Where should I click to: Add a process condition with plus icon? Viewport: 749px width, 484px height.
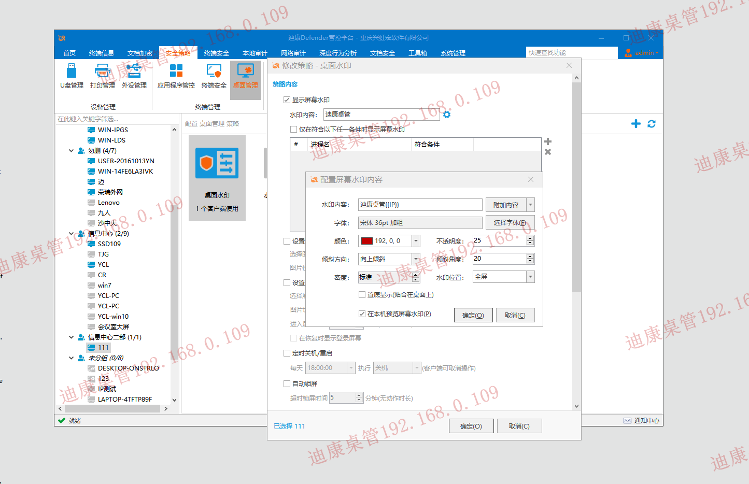(x=548, y=141)
